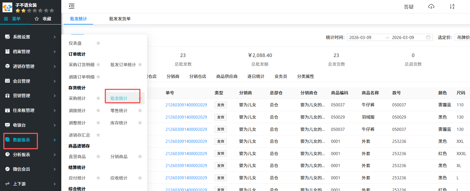Favorite 调整统计 with its star

(x=98, y=123)
